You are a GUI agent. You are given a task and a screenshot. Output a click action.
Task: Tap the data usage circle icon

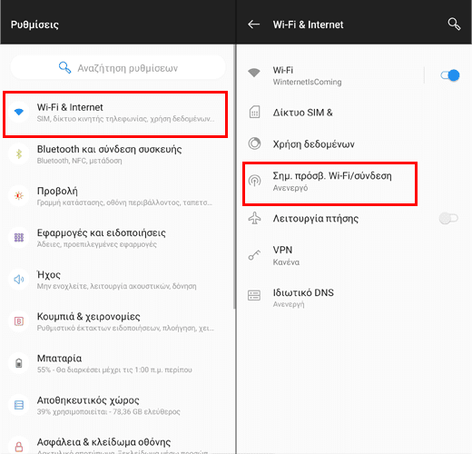(x=254, y=143)
